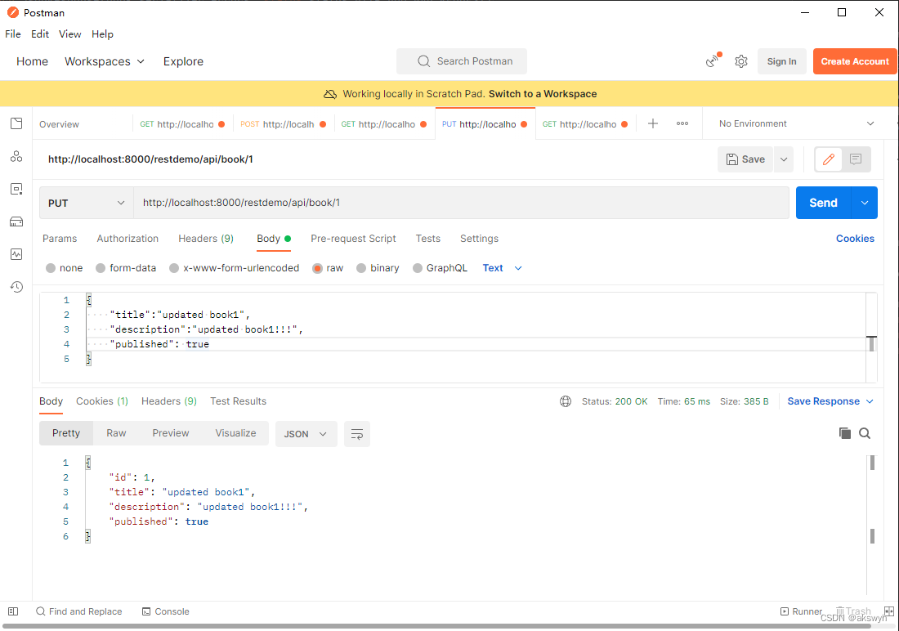Open the Help menu
Screen dimensions: 899x631
click(103, 34)
